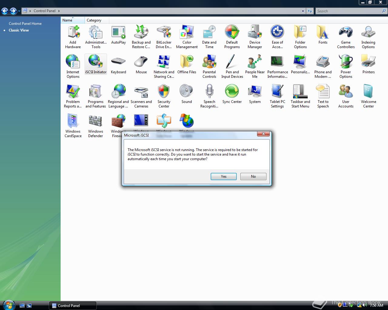Viewport: 388px width, 310px height.
Task: Open Parental Controls icon
Action: point(209,66)
